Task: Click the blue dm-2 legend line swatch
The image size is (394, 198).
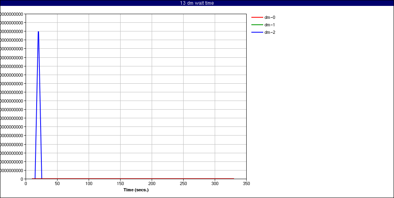Action: 257,32
